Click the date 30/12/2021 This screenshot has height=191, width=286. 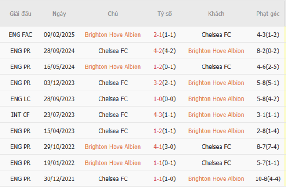pyautogui.click(x=59, y=179)
